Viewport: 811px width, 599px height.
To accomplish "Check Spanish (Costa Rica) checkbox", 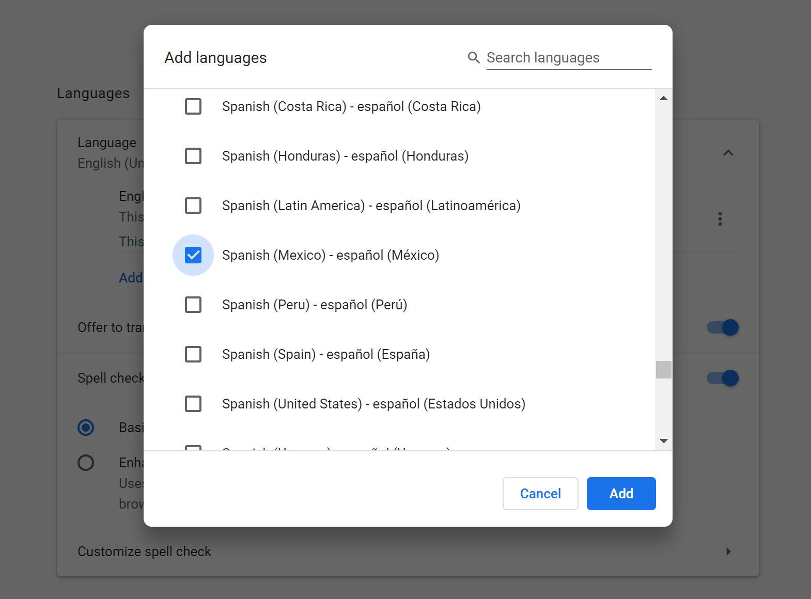I will coord(193,106).
